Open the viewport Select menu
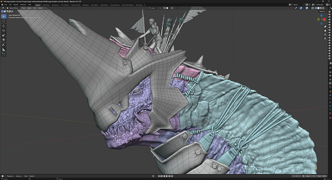Screen dimensions: 332x180 [x=29, y=8]
